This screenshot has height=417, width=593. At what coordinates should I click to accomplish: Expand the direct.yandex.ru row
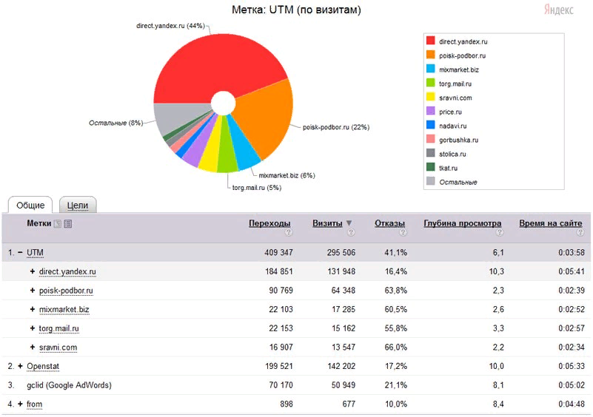(x=33, y=271)
